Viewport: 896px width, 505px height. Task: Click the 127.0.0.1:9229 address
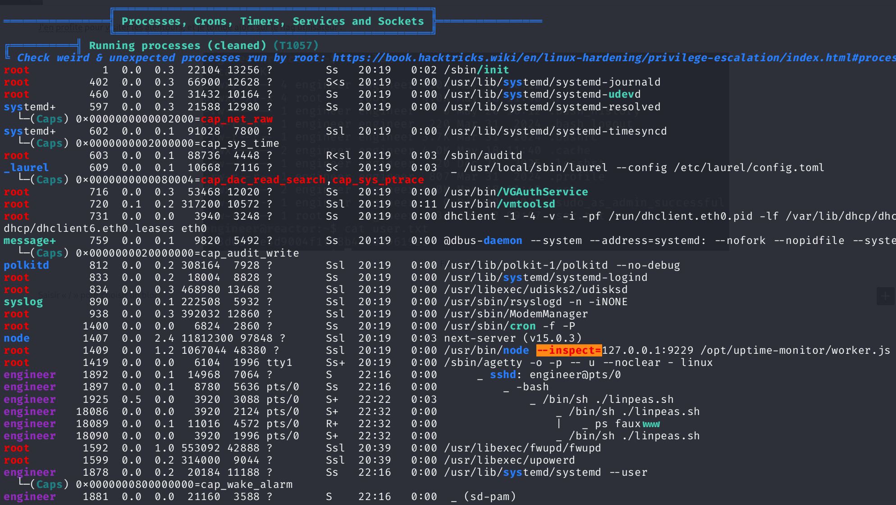pos(648,350)
